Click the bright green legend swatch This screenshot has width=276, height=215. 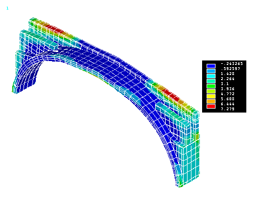click(211, 86)
